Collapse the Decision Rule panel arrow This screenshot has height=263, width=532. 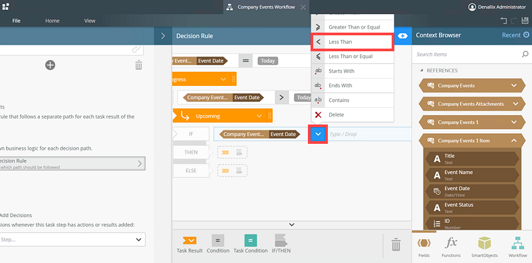click(x=163, y=36)
